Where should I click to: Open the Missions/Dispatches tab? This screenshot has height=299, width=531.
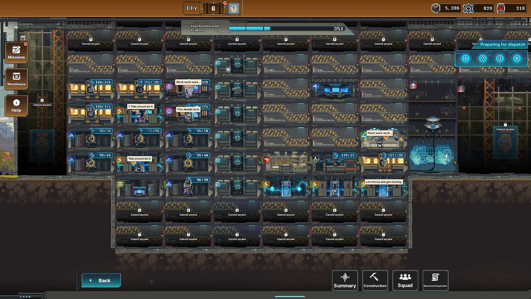[x=436, y=281]
